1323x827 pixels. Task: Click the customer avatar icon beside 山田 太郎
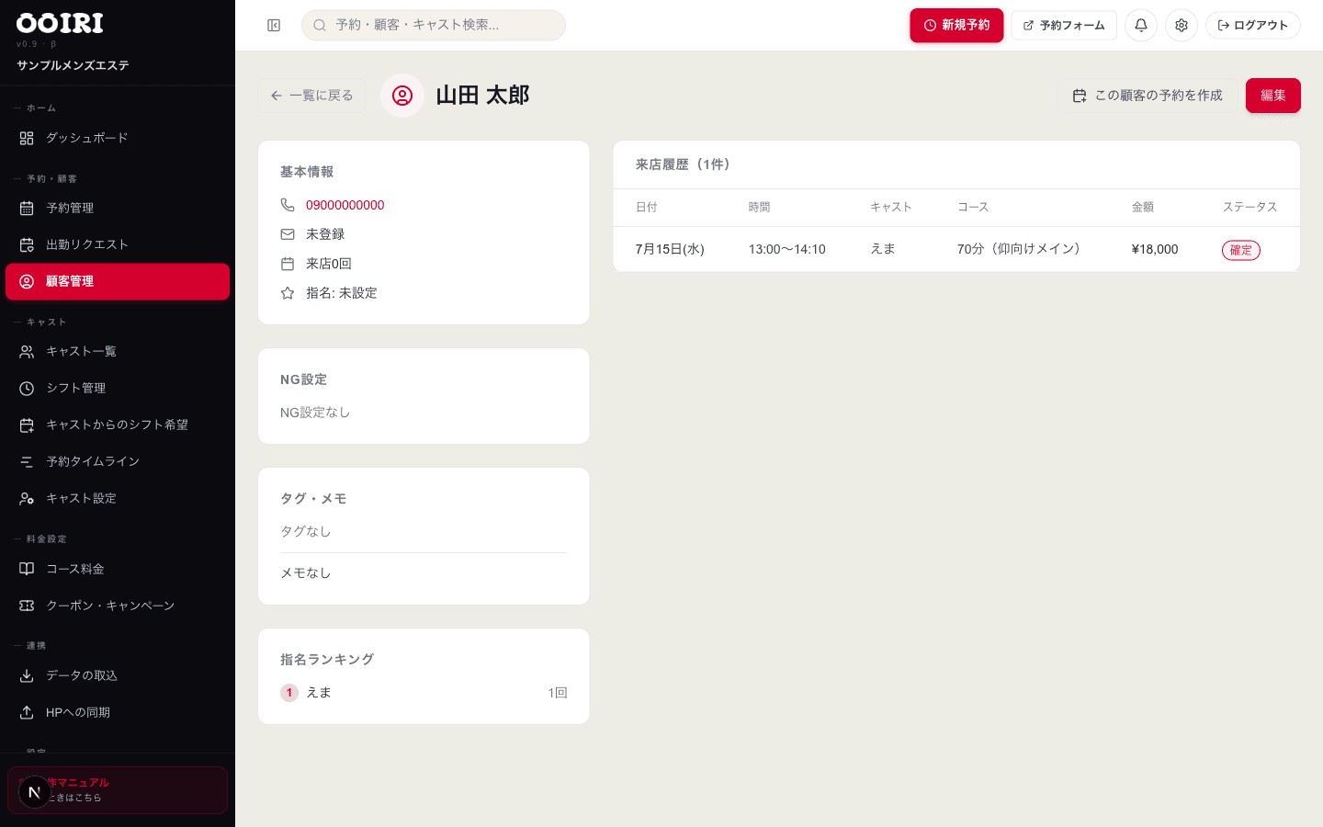point(402,96)
